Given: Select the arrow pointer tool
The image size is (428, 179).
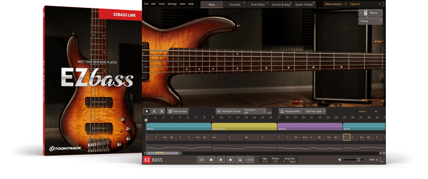Looking at the screenshot, I should point(147,111).
